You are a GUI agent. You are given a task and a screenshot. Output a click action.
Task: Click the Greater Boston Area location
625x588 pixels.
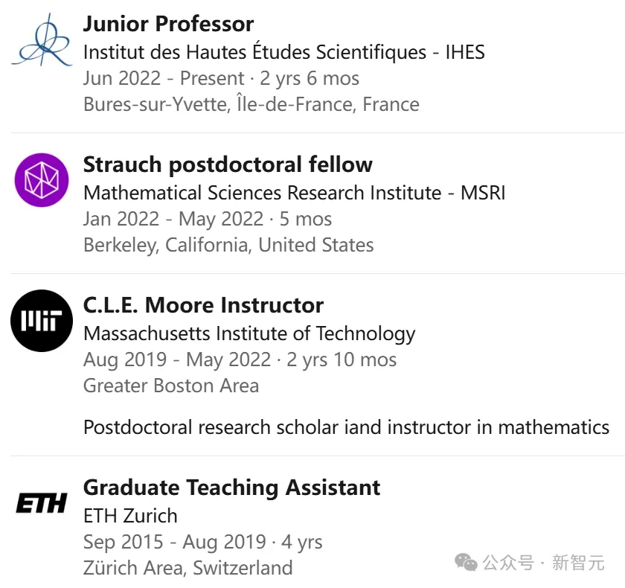point(171,386)
